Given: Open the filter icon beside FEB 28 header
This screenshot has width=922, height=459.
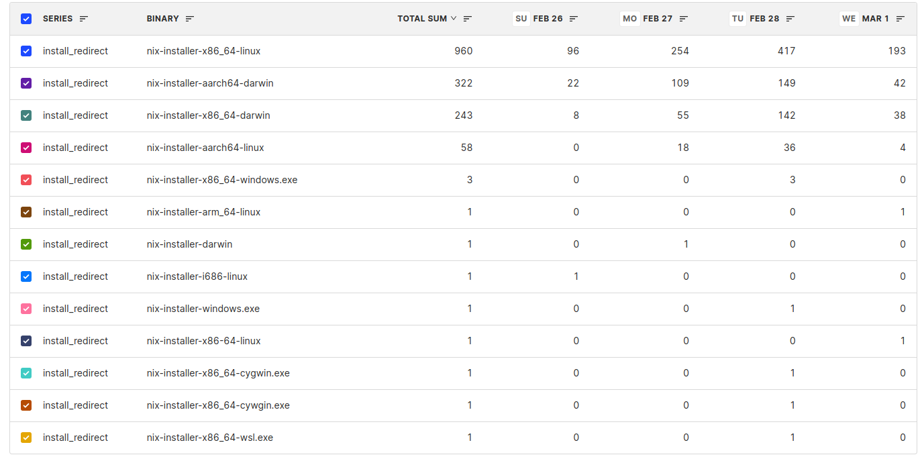Looking at the screenshot, I should [x=790, y=19].
